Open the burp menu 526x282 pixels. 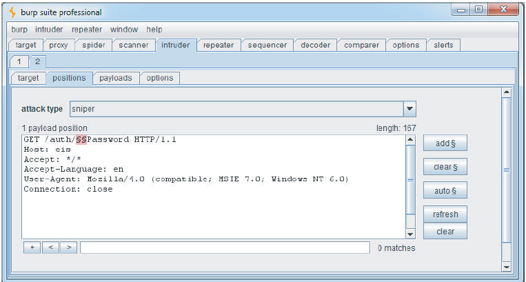tap(19, 30)
